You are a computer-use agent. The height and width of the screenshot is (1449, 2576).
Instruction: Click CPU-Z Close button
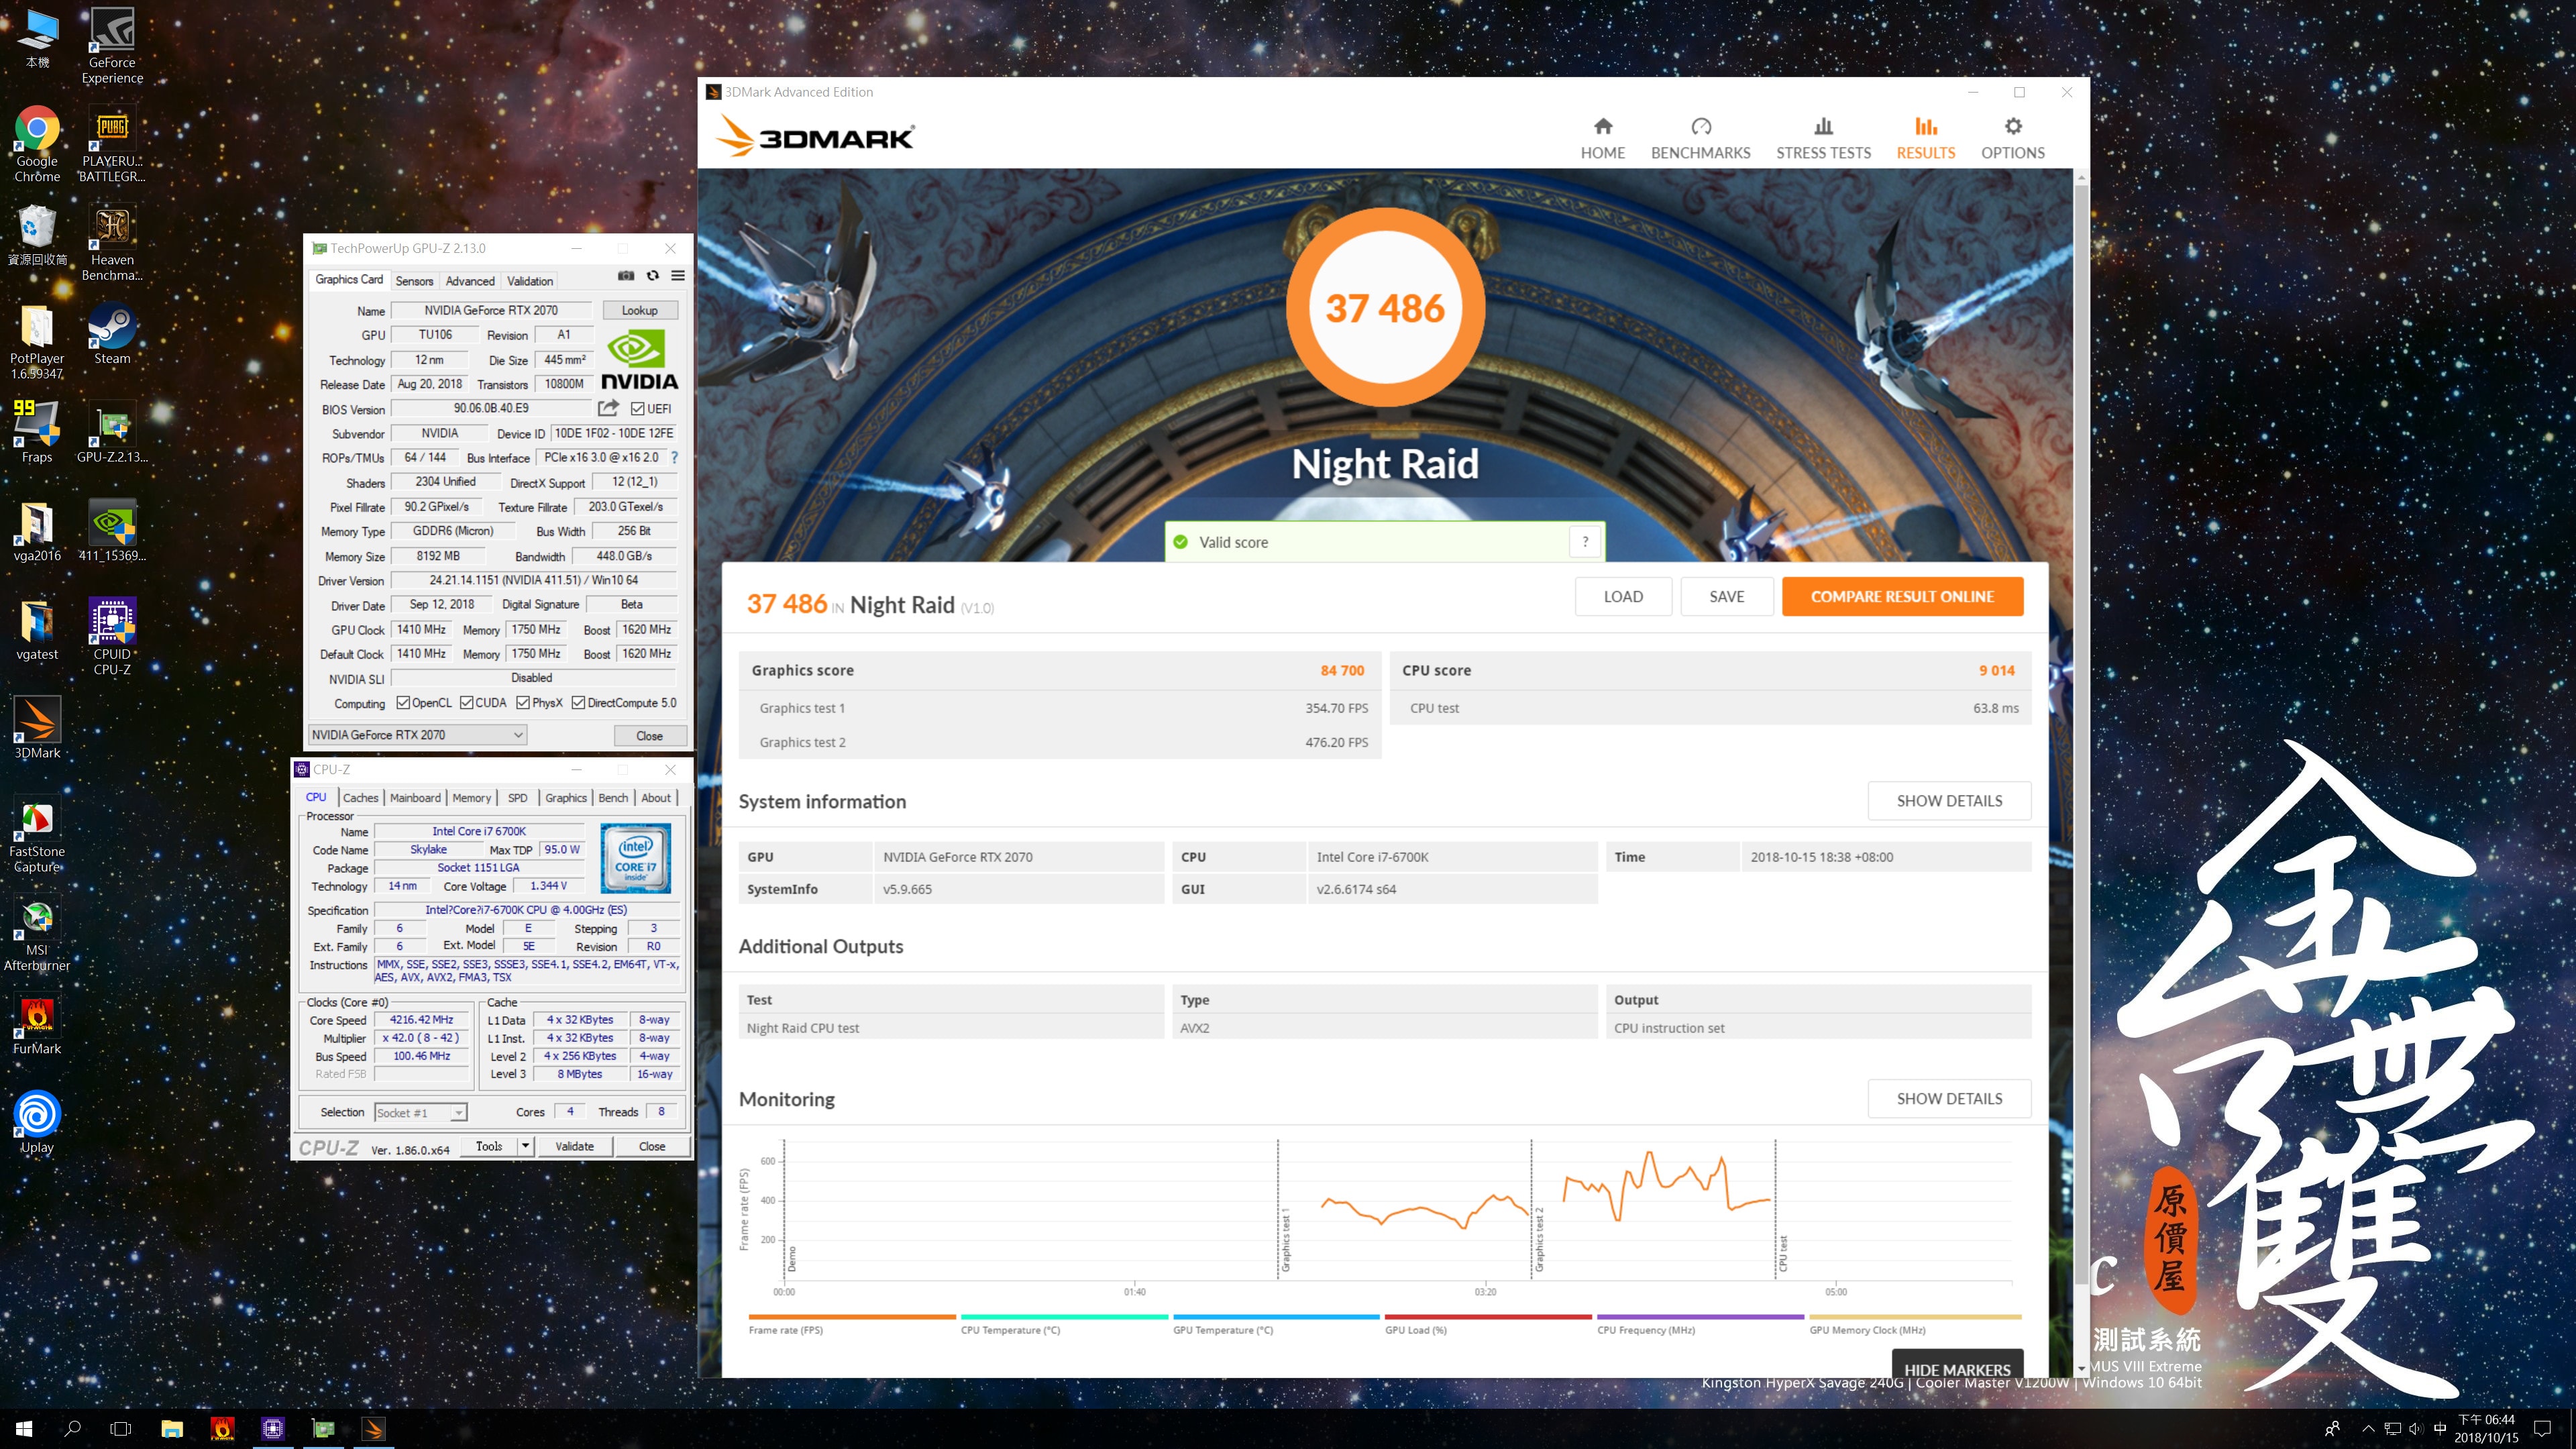[652, 1146]
